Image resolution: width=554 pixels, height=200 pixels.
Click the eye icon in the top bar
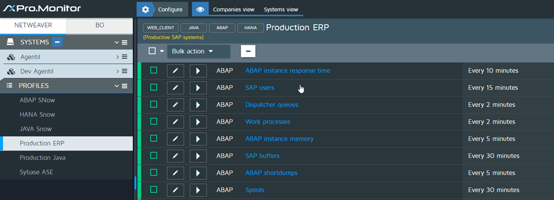(x=199, y=9)
